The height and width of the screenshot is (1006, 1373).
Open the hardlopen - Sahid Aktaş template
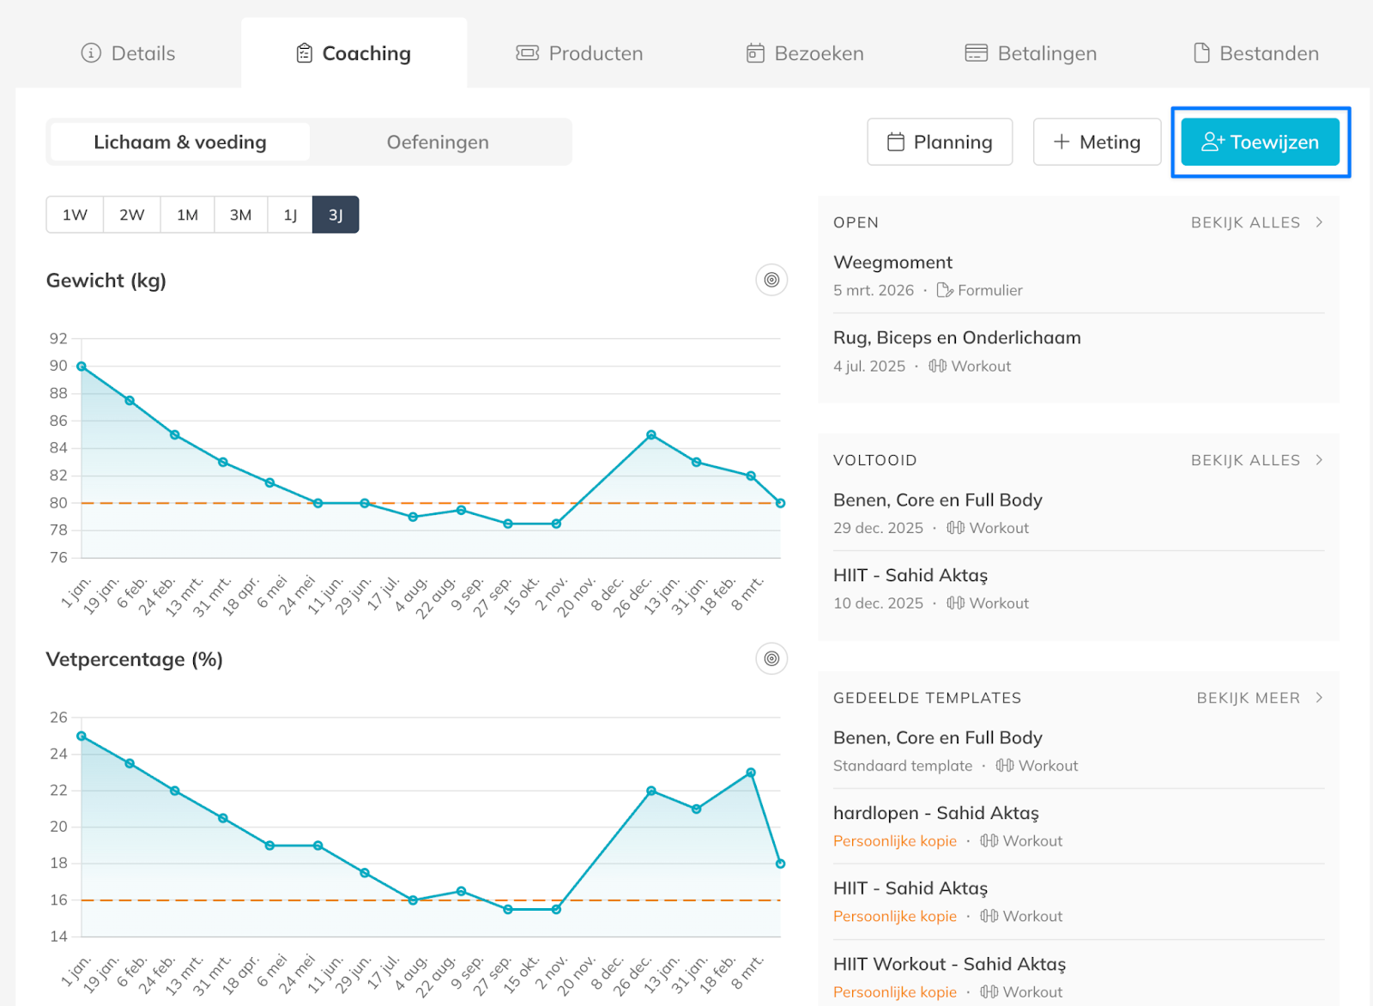[x=935, y=813]
